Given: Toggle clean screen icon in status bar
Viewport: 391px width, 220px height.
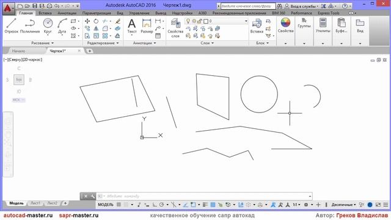Looking at the screenshot, I should tap(378, 205).
